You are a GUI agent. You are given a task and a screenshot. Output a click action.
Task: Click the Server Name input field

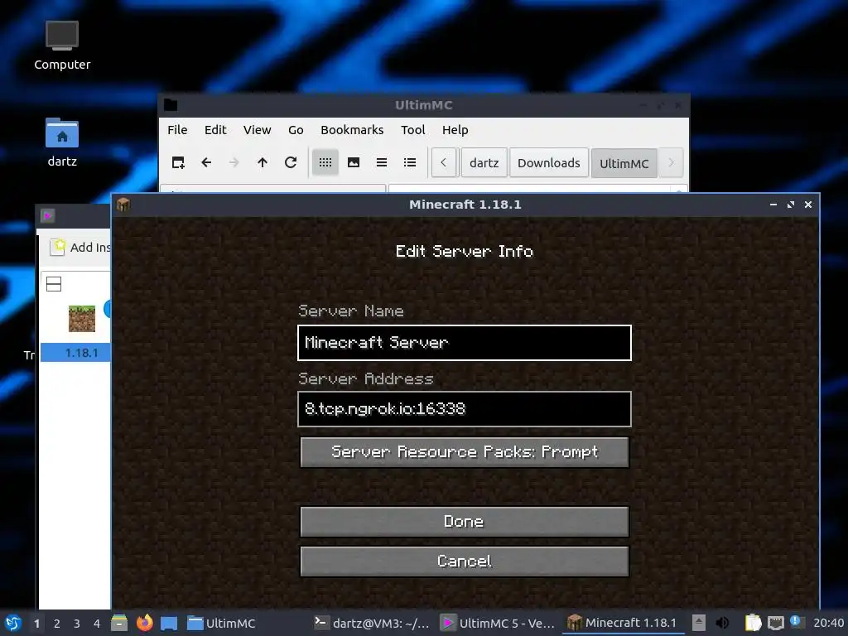[x=465, y=343]
